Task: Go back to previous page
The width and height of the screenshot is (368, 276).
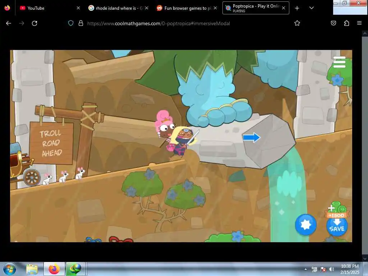Action: coord(9,23)
